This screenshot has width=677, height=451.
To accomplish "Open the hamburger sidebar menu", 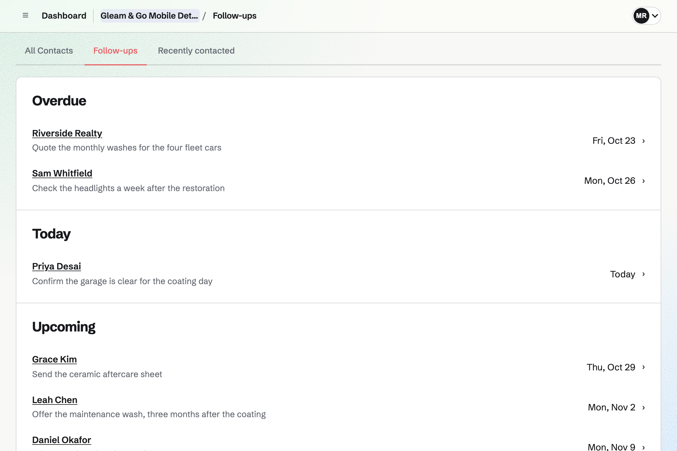I will [25, 16].
